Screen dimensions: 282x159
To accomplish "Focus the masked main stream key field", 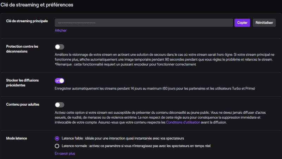I will (144, 23).
